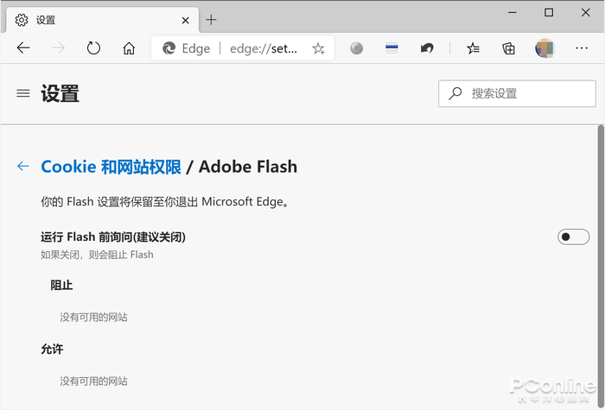The width and height of the screenshot is (605, 410).
Task: Click the browser back arrow
Action: tap(23, 48)
